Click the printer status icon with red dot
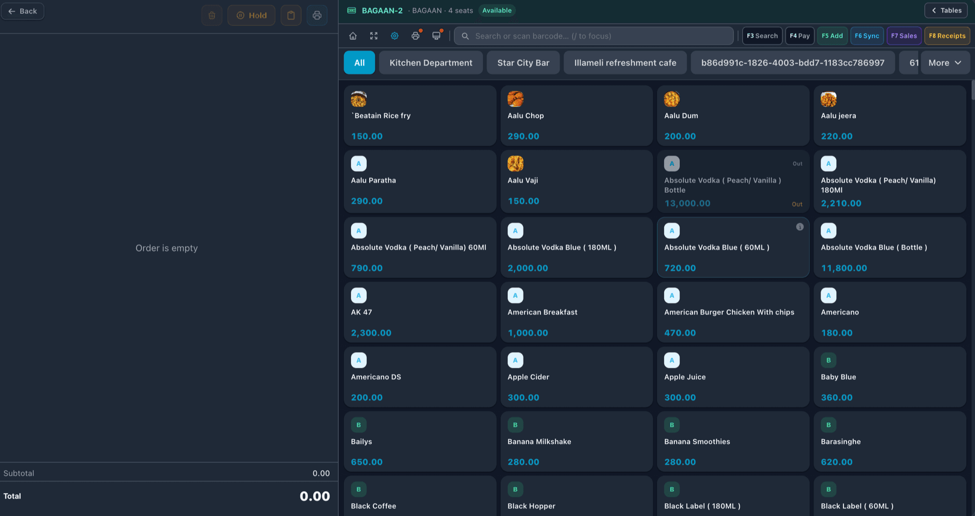Image resolution: width=975 pixels, height=516 pixels. click(416, 36)
